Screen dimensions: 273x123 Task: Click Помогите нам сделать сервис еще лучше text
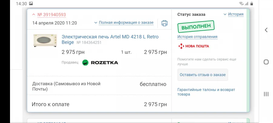207,62
